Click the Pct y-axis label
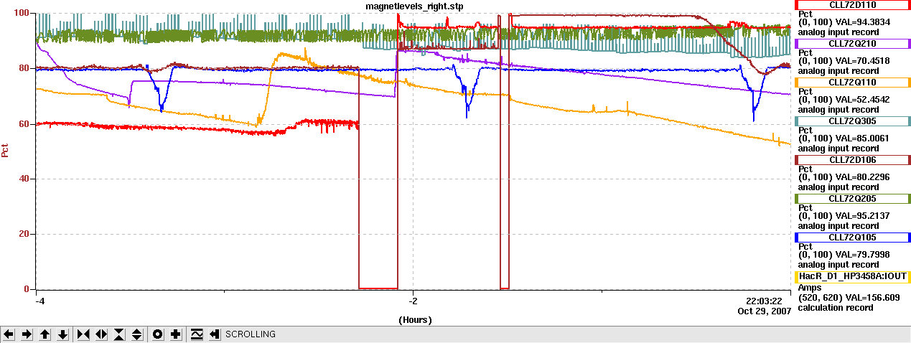The width and height of the screenshot is (911, 343). (x=6, y=151)
